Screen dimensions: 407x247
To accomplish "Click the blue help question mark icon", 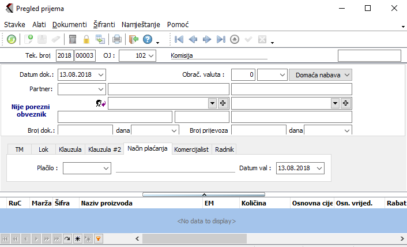I will point(148,39).
